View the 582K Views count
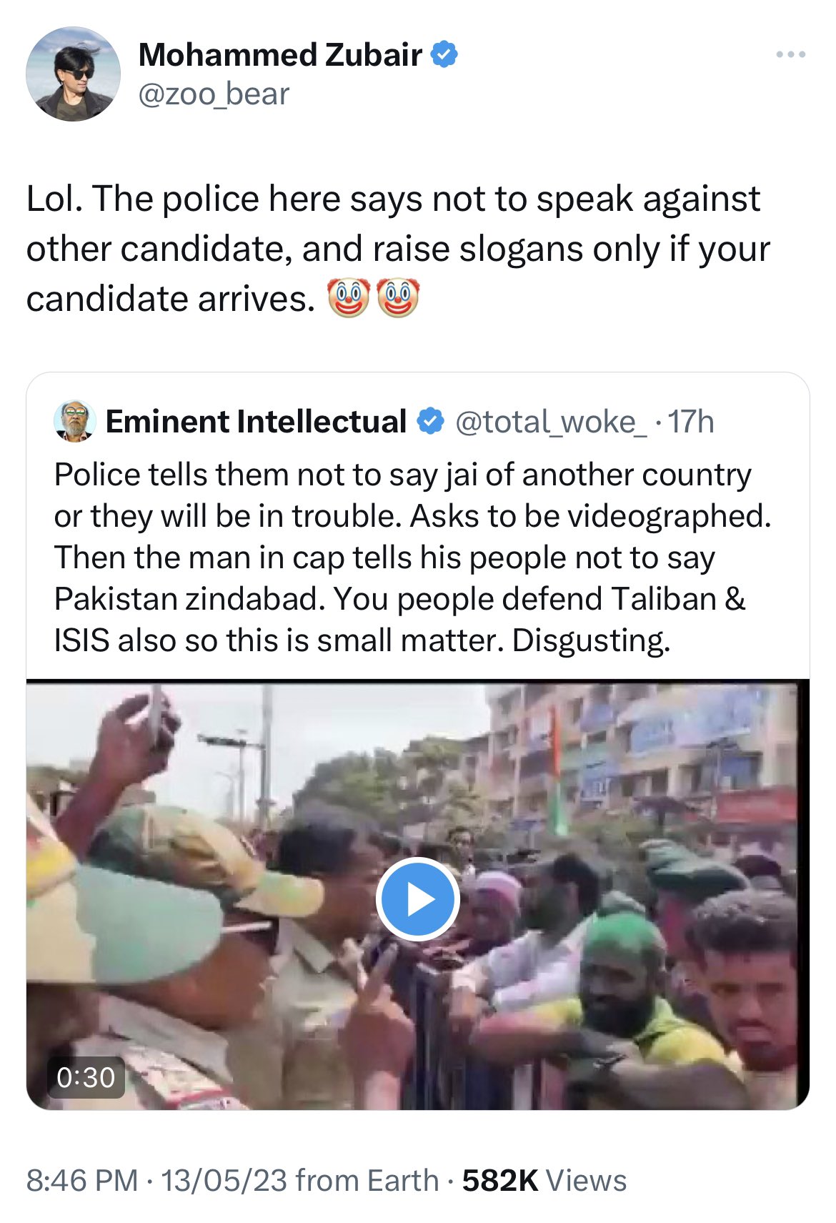836x1223 pixels. pos(544,1180)
